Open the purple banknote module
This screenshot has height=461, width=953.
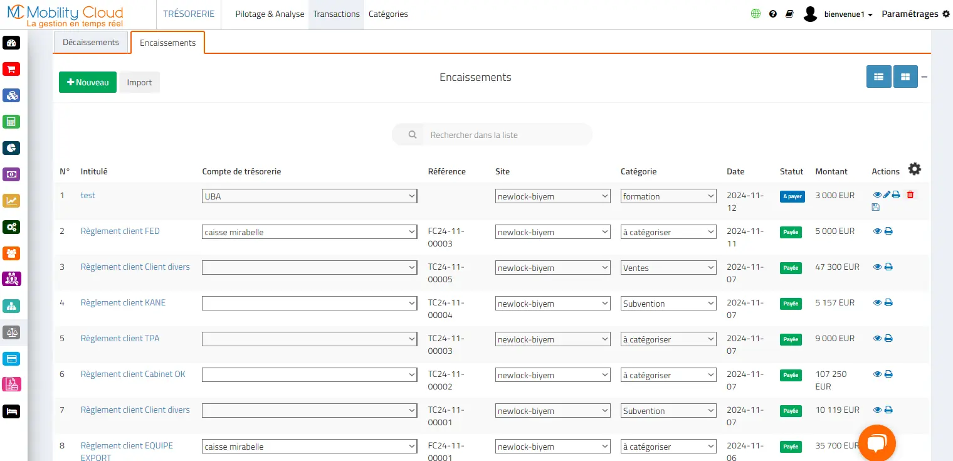pyautogui.click(x=11, y=174)
